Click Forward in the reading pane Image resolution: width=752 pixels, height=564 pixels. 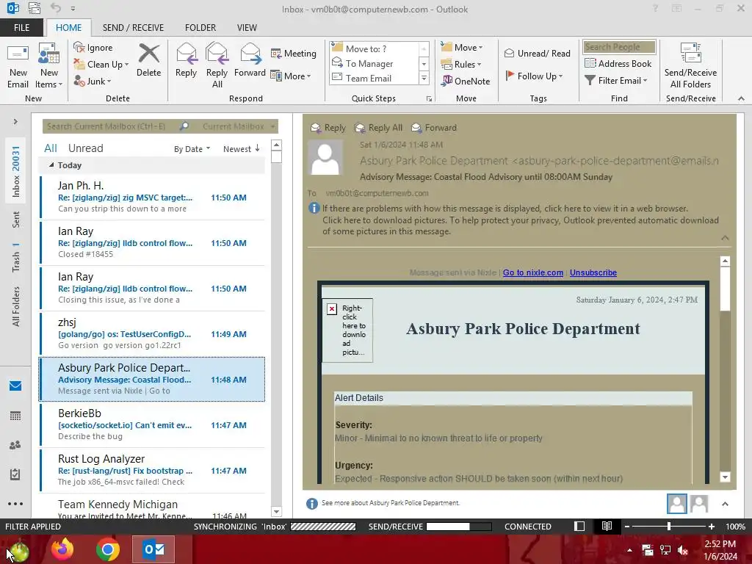[434, 128]
